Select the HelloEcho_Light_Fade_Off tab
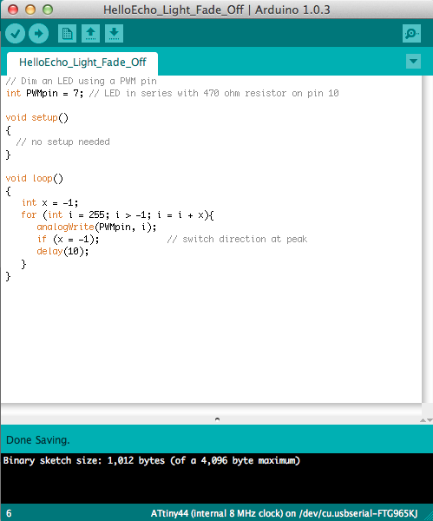Image resolution: width=433 pixels, height=521 pixels. (x=82, y=63)
